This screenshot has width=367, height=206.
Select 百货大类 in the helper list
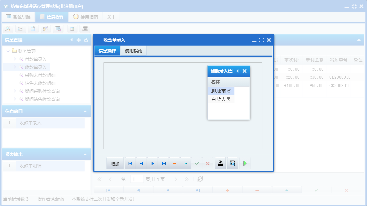click(221, 99)
